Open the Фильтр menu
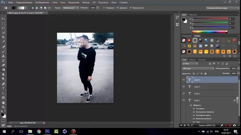This screenshot has height=135, width=241. pos(86,3)
